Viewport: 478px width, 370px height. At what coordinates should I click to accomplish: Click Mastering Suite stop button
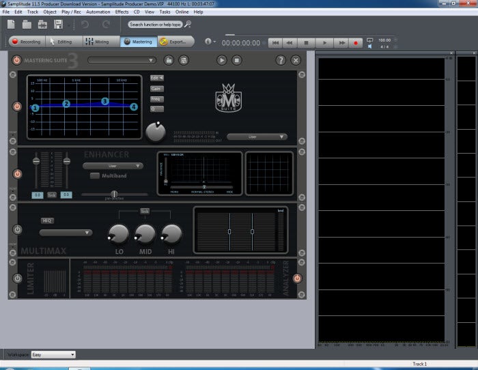(x=236, y=60)
